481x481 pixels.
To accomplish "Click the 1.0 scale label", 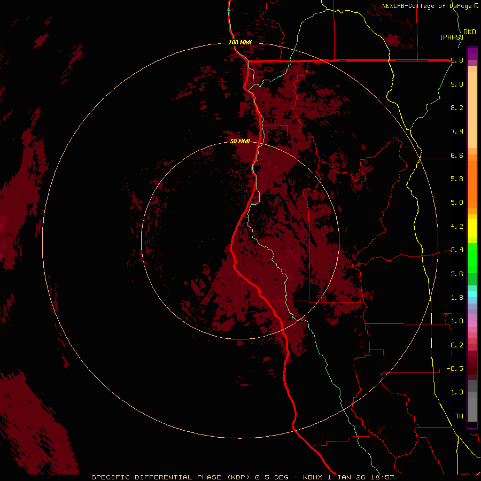I will (x=457, y=321).
